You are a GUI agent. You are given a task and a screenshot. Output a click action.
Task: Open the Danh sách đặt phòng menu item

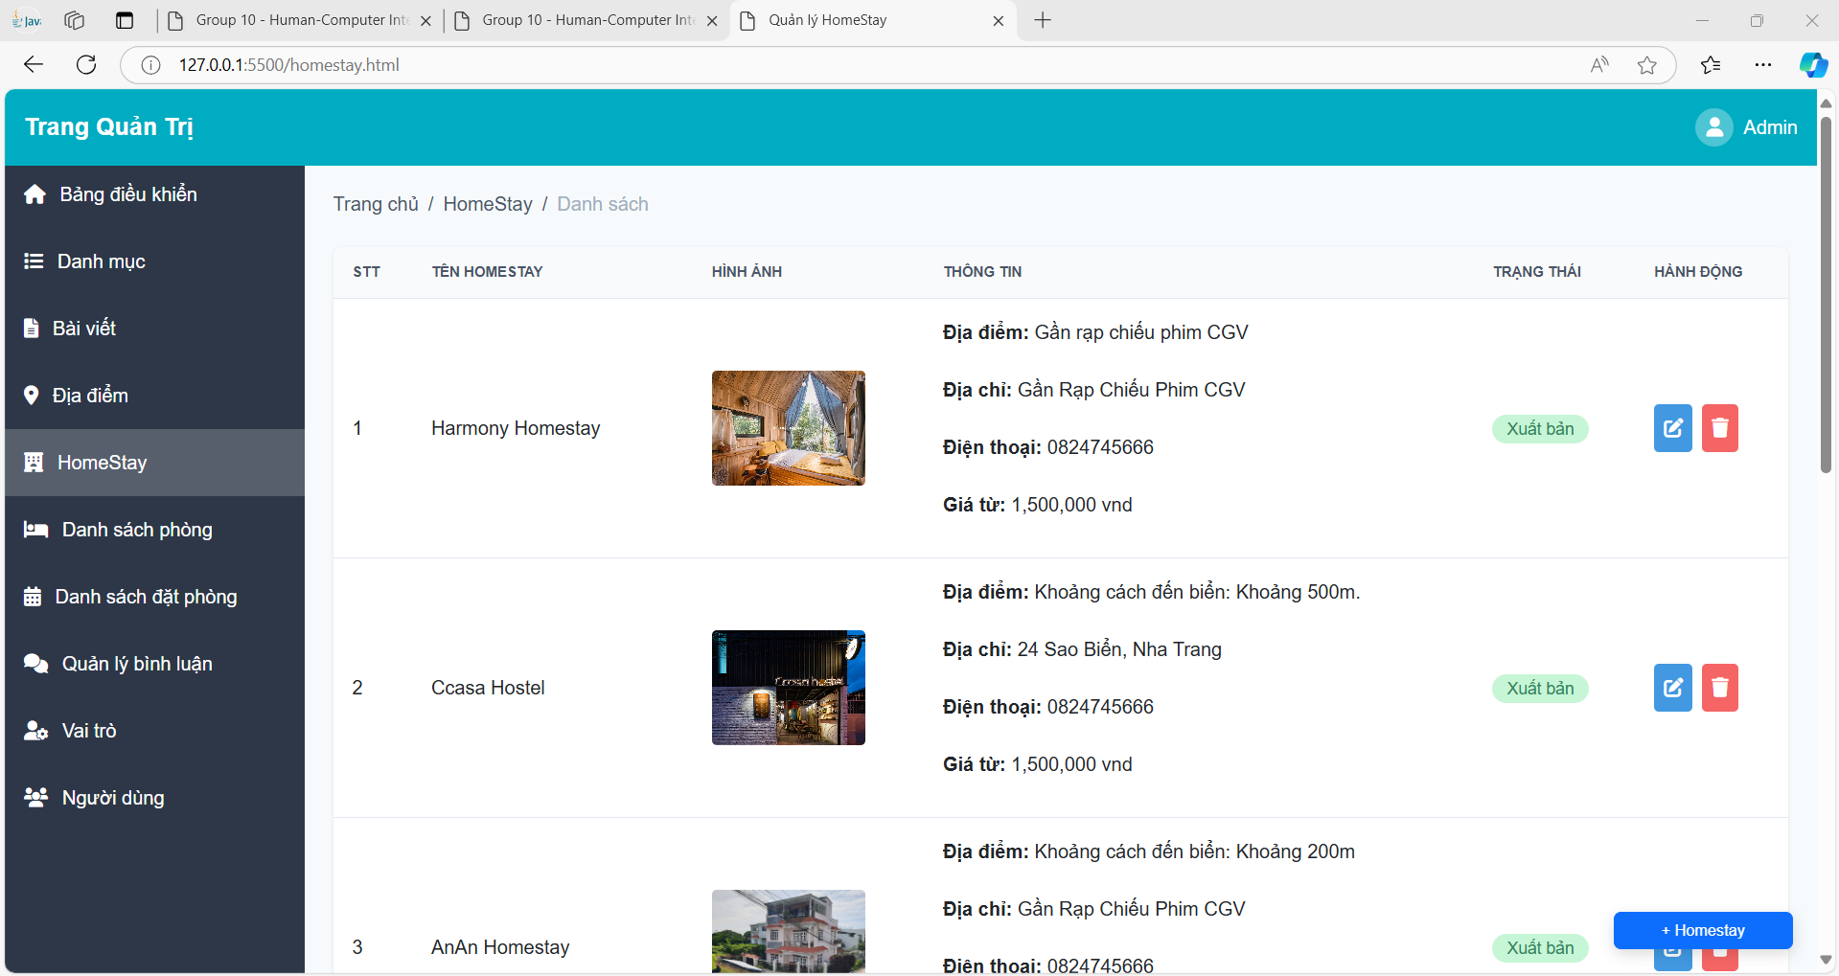click(x=154, y=597)
